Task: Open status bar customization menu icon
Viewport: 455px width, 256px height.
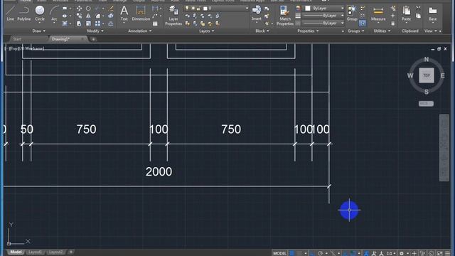Action: click(x=448, y=253)
